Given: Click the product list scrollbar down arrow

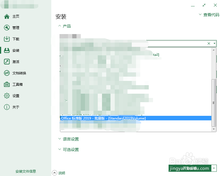Looking at the screenshot, I should (214, 129).
